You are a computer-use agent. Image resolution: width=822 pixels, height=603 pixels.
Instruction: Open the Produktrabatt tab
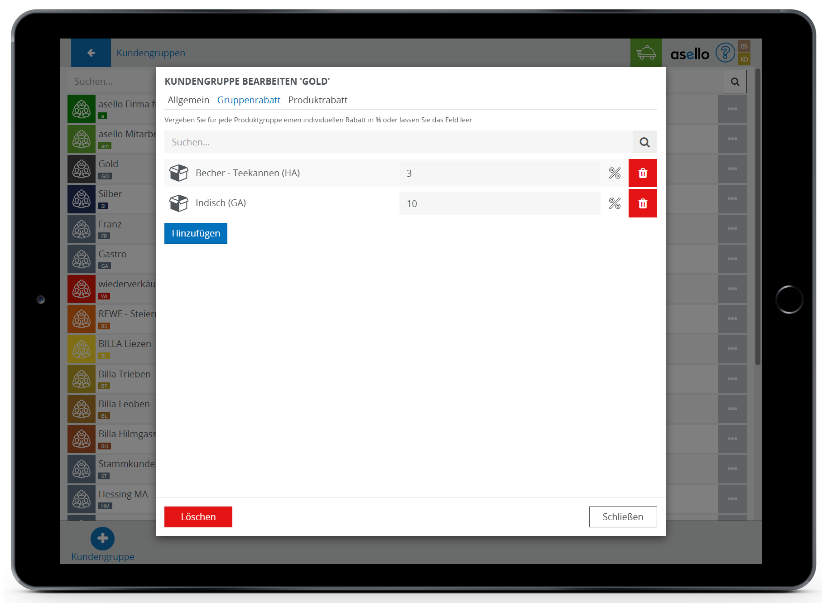tap(317, 100)
